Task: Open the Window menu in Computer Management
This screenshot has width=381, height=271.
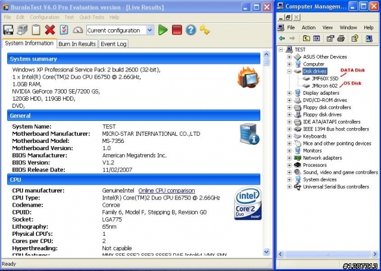Action: 348,27
